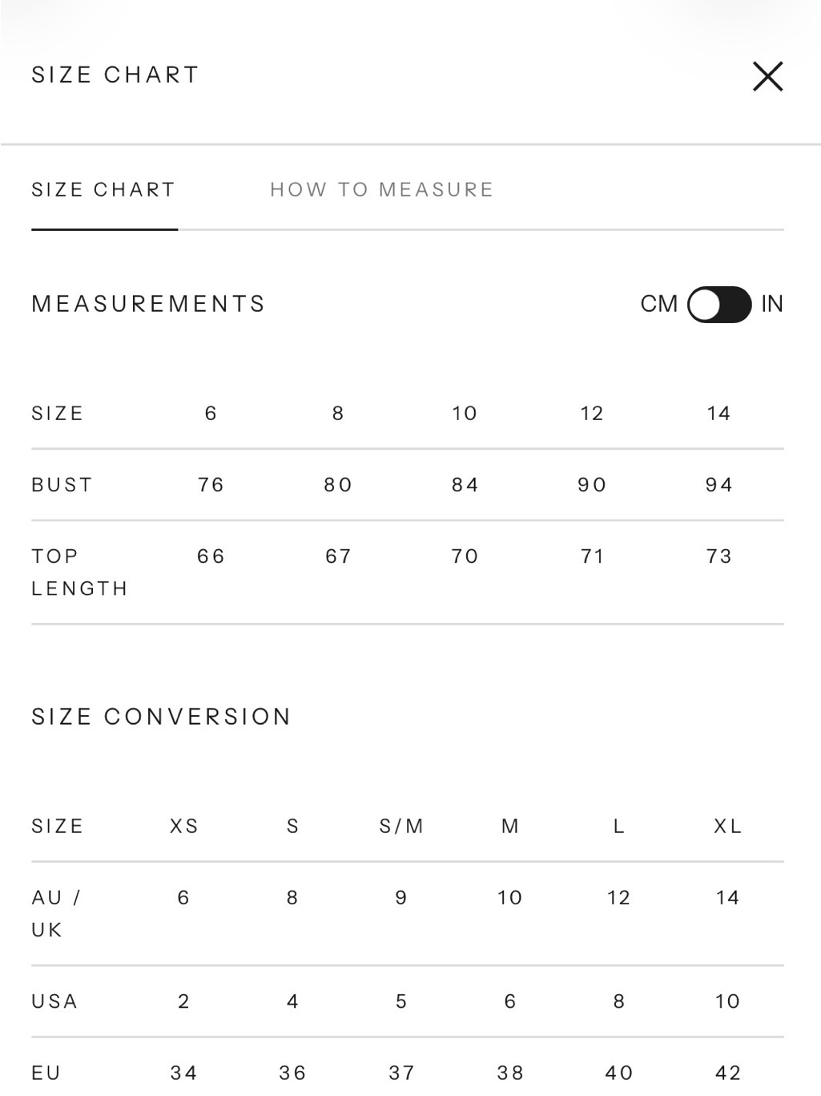Click top length value 73 for size 14
The width and height of the screenshot is (821, 1096).
[718, 556]
